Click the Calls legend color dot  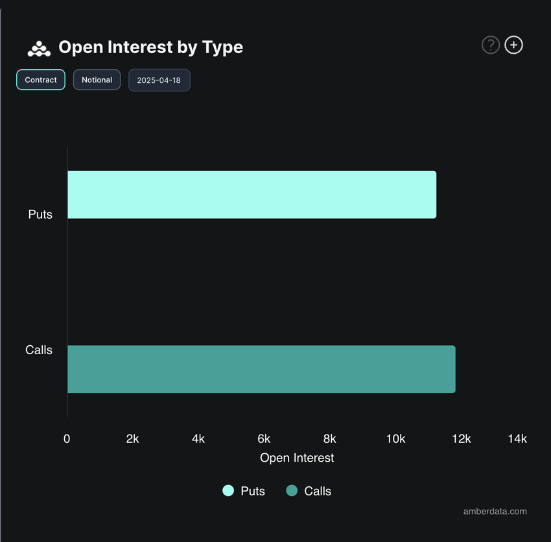click(292, 490)
